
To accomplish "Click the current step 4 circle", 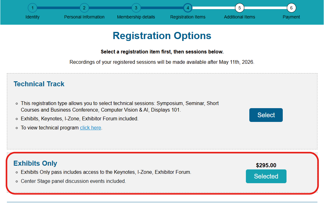I will 188,8.
